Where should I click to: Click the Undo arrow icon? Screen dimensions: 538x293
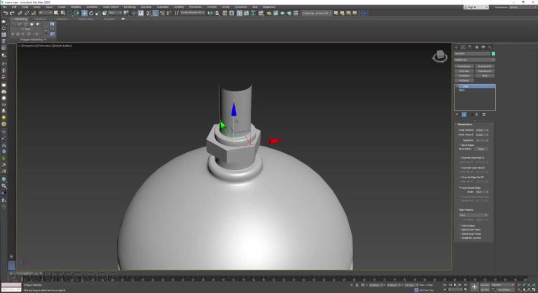coord(5,13)
